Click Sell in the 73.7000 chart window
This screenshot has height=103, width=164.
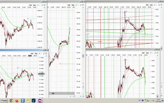pos(32,53)
